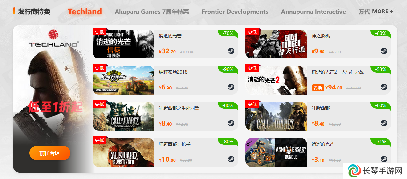Image resolution: width=407 pixels, height=179 pixels.
Task: Open the Akupara Games 7周年特惠 tab
Action: pos(152,12)
